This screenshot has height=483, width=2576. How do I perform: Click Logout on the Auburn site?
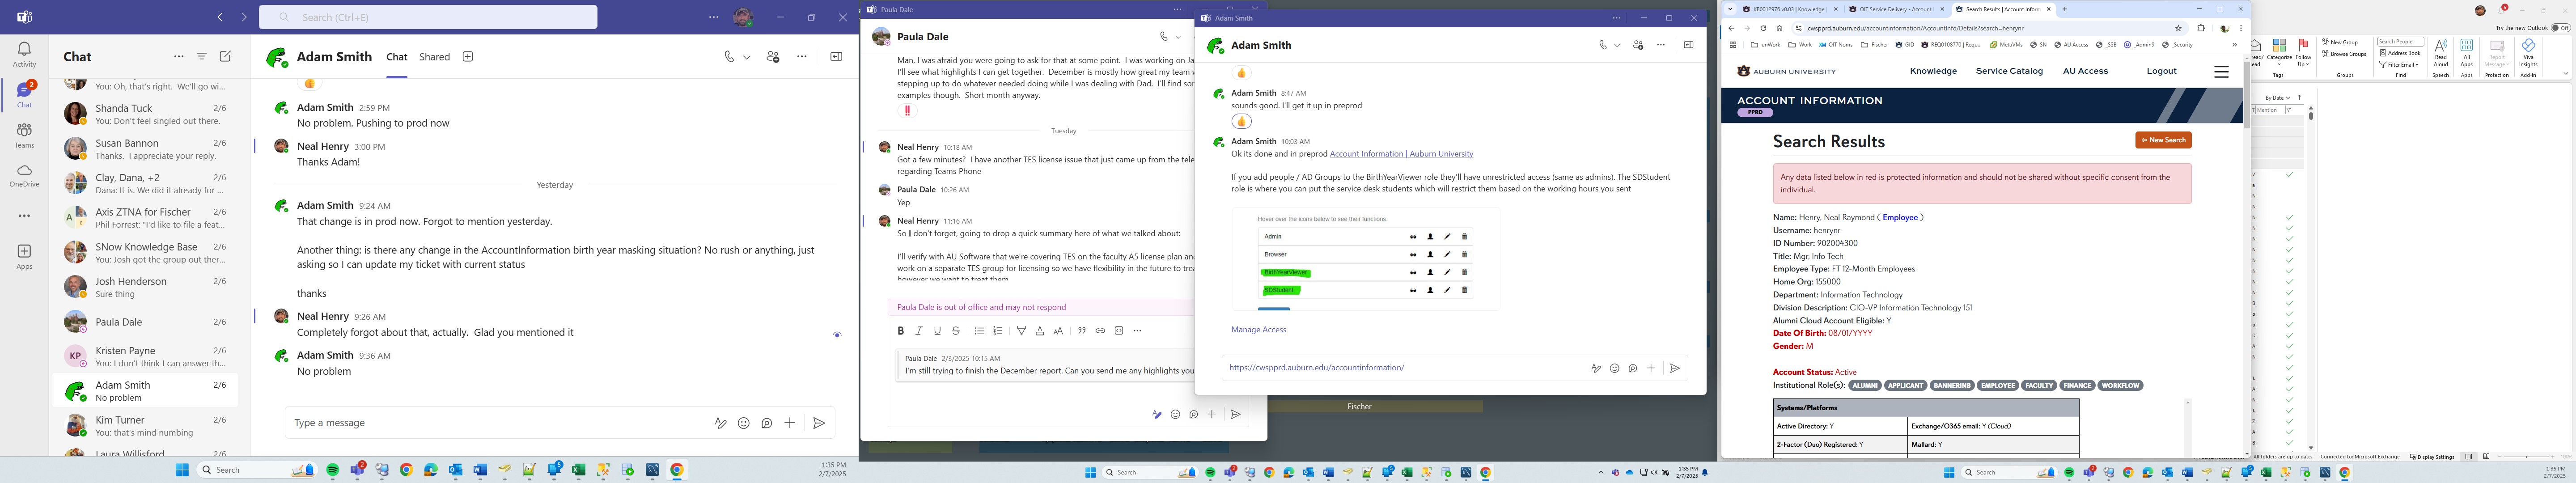pyautogui.click(x=2161, y=71)
